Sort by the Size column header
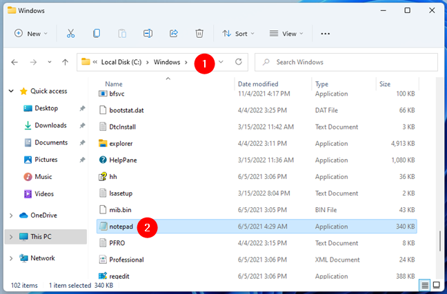 (x=385, y=84)
